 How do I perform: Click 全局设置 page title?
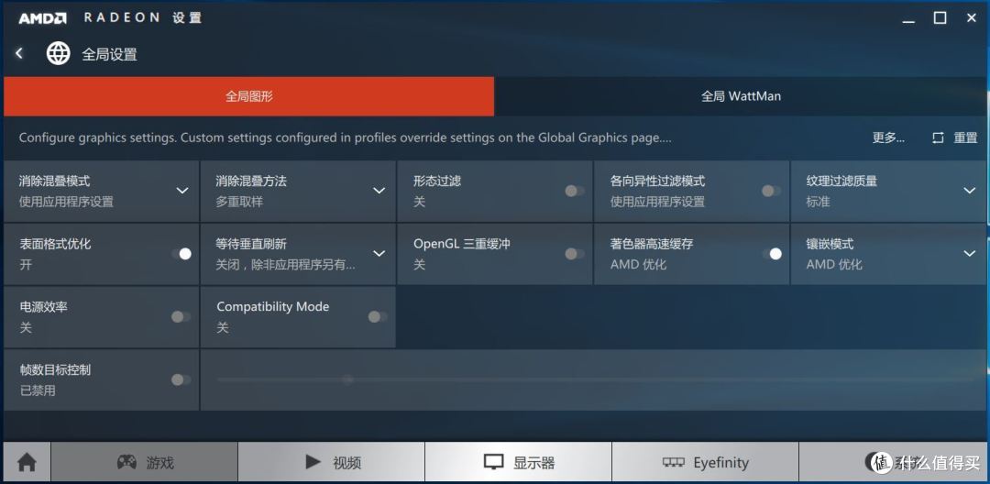click(x=109, y=54)
